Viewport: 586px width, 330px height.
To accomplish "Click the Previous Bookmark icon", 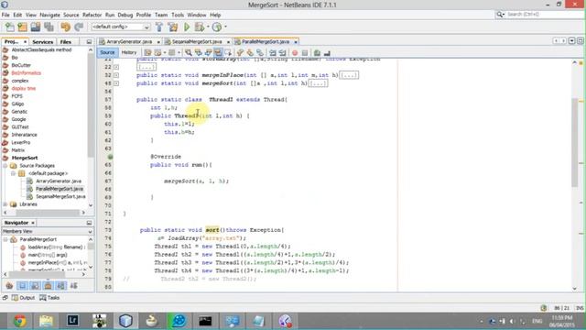I will [x=240, y=53].
